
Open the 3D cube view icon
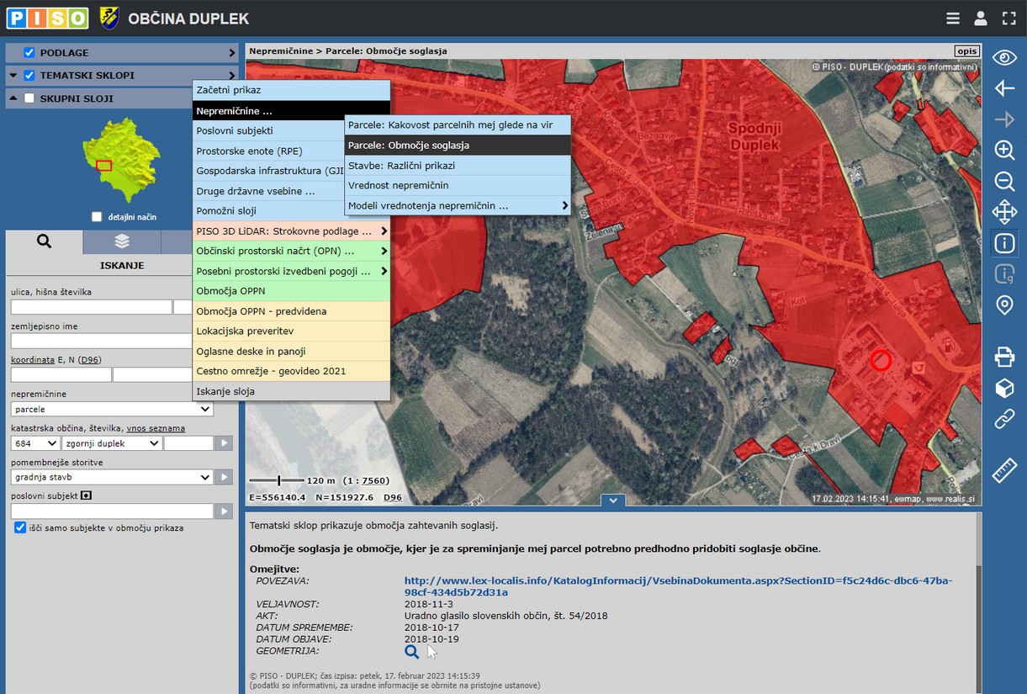(1004, 388)
